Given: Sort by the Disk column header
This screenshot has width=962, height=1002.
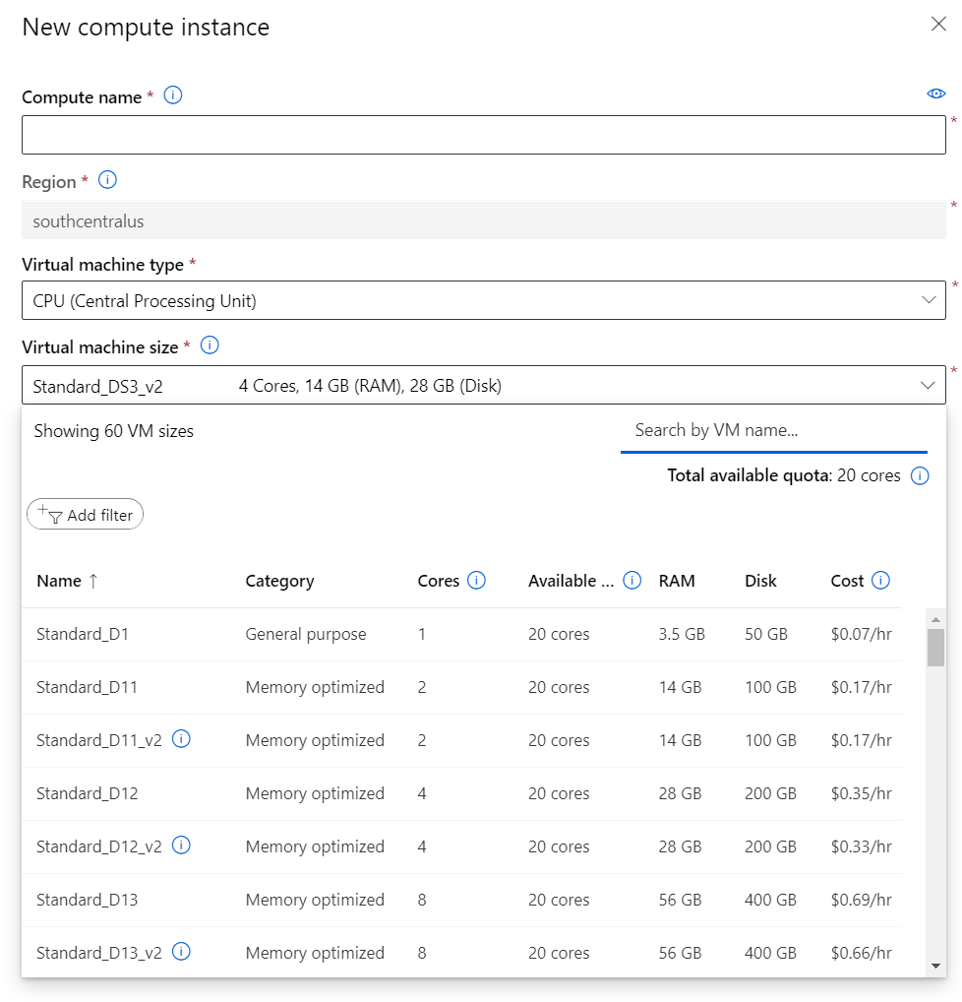Looking at the screenshot, I should click(760, 581).
